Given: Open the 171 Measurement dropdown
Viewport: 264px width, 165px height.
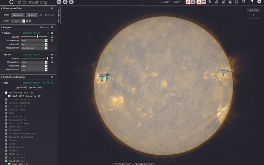Looking at the screenshot, I should [x=34, y=70].
